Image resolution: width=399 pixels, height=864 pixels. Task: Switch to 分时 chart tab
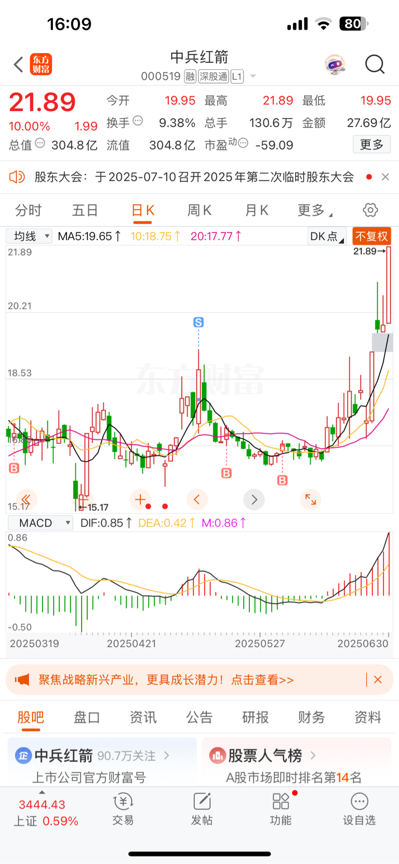click(x=28, y=211)
